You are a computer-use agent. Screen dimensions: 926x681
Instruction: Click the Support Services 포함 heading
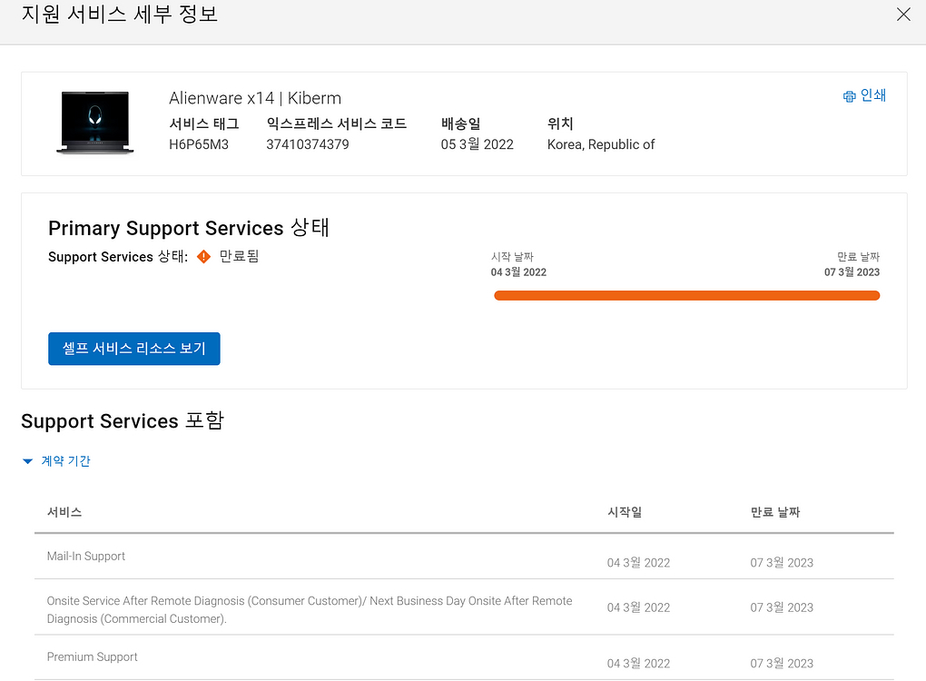tap(123, 421)
